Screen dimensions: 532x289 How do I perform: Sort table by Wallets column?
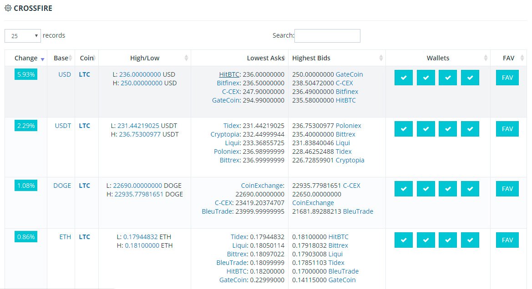[x=438, y=58]
